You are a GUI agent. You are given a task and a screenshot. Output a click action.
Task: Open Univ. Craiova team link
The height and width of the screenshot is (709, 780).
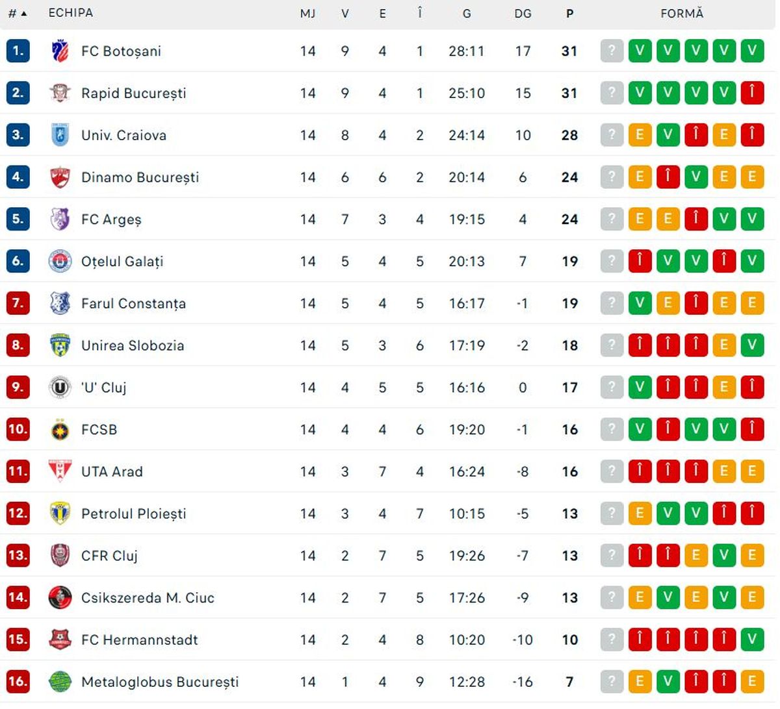(123, 136)
